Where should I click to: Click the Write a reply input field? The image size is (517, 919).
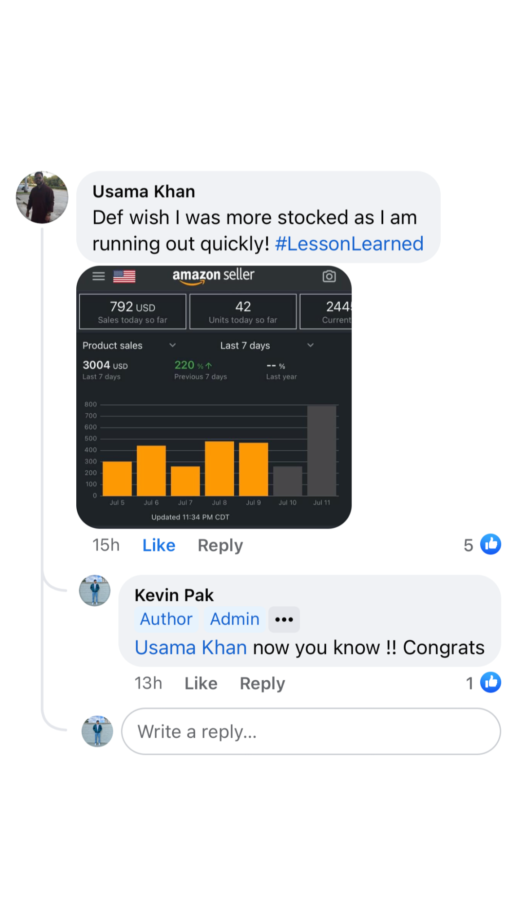(310, 731)
